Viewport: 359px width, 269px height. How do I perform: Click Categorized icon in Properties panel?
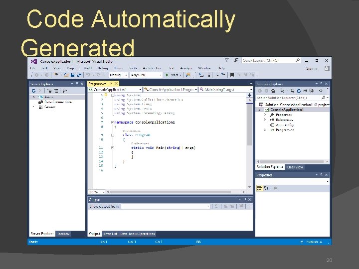click(x=259, y=188)
